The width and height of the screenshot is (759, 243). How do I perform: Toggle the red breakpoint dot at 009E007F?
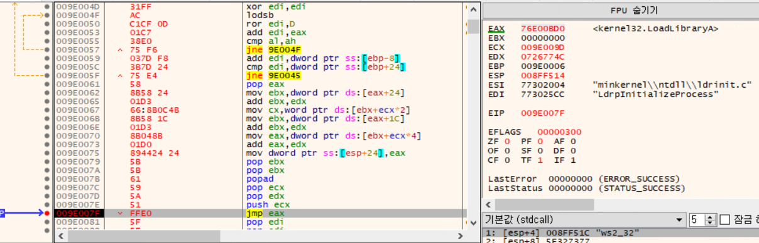click(48, 214)
